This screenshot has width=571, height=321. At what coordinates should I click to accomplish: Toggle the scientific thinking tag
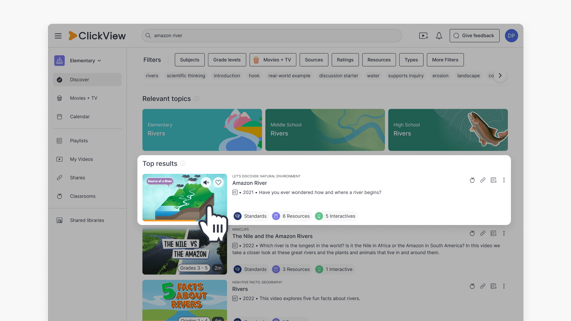(186, 76)
